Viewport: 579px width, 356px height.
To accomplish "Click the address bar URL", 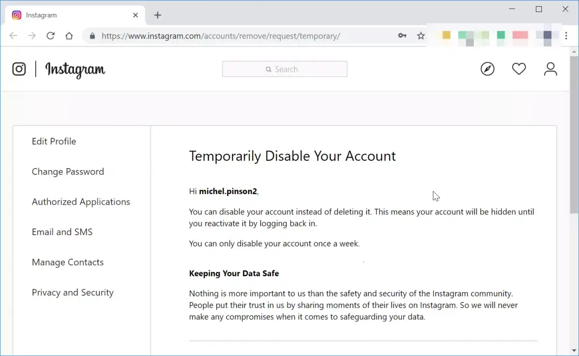I will (221, 36).
